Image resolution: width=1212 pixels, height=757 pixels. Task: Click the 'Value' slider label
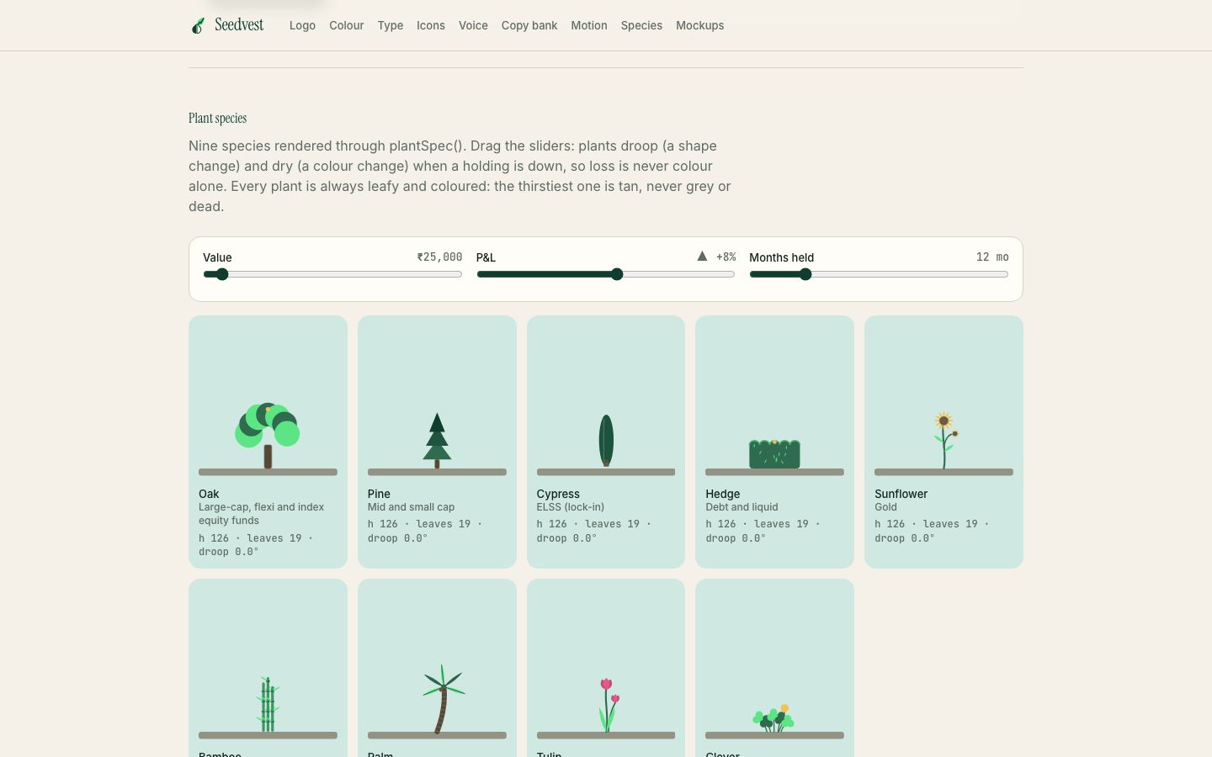(217, 257)
